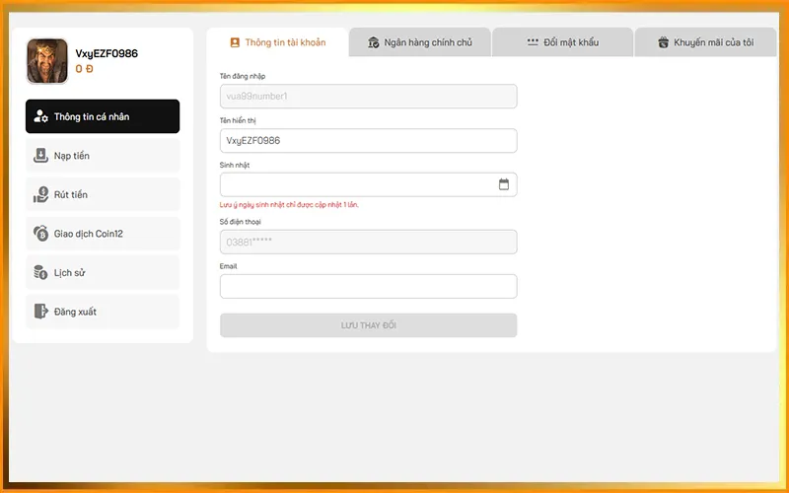Click the withdraw money hand icon
Screen dimensions: 789x493
(x=40, y=194)
